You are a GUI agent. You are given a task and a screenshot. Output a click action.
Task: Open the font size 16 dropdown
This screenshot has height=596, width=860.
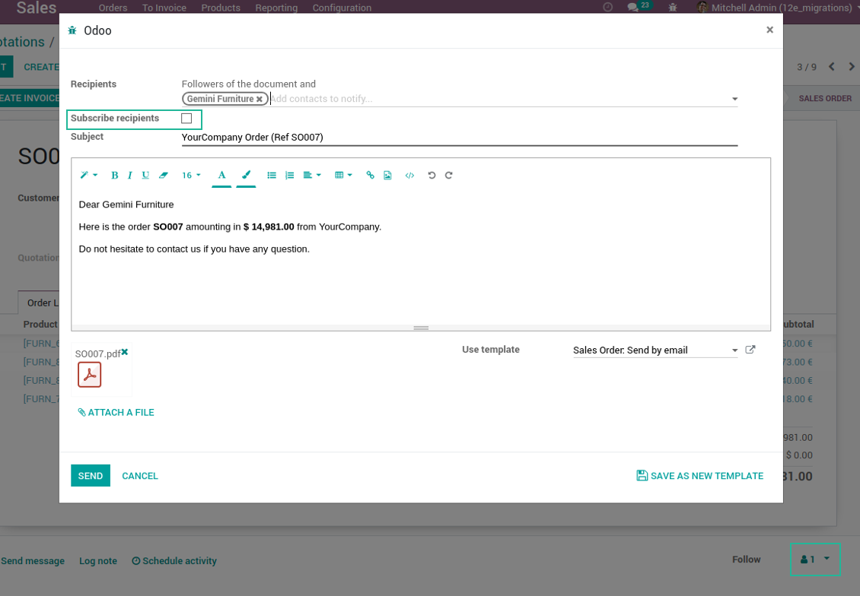pyautogui.click(x=191, y=176)
